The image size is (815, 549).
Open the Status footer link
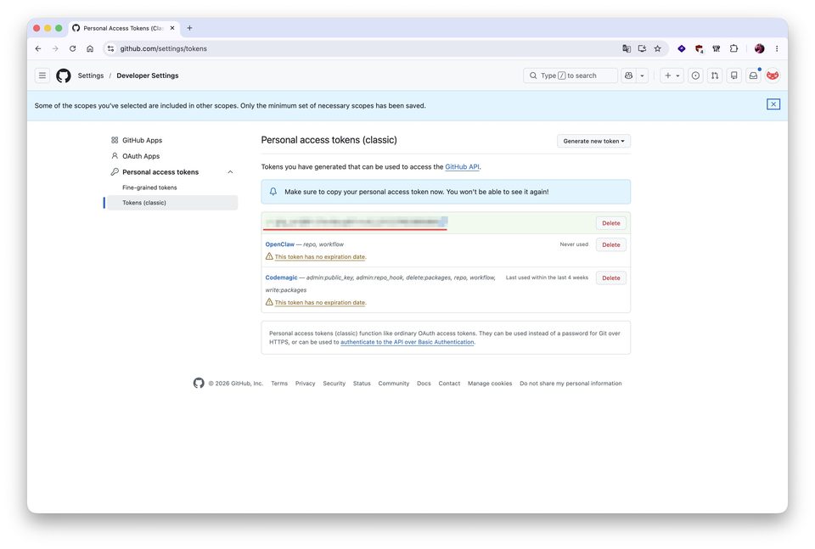pyautogui.click(x=362, y=384)
